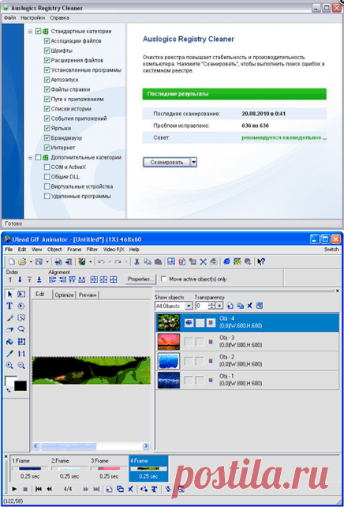Select the Text tool in toolbox

click(9, 306)
